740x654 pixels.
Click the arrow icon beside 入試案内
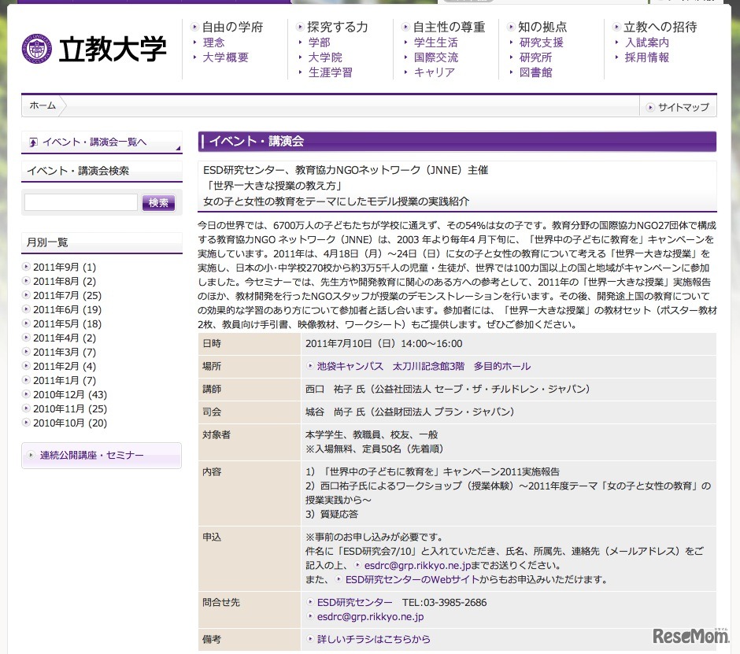pos(616,41)
